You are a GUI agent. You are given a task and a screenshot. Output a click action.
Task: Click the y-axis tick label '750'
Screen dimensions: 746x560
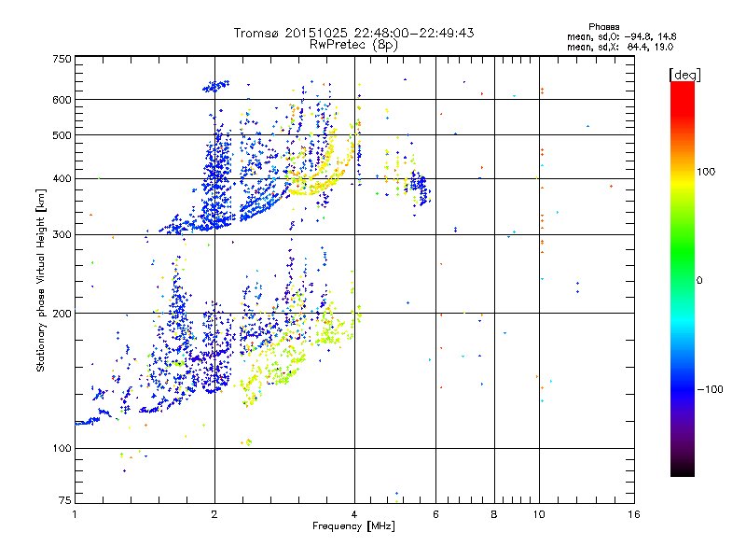coord(62,59)
